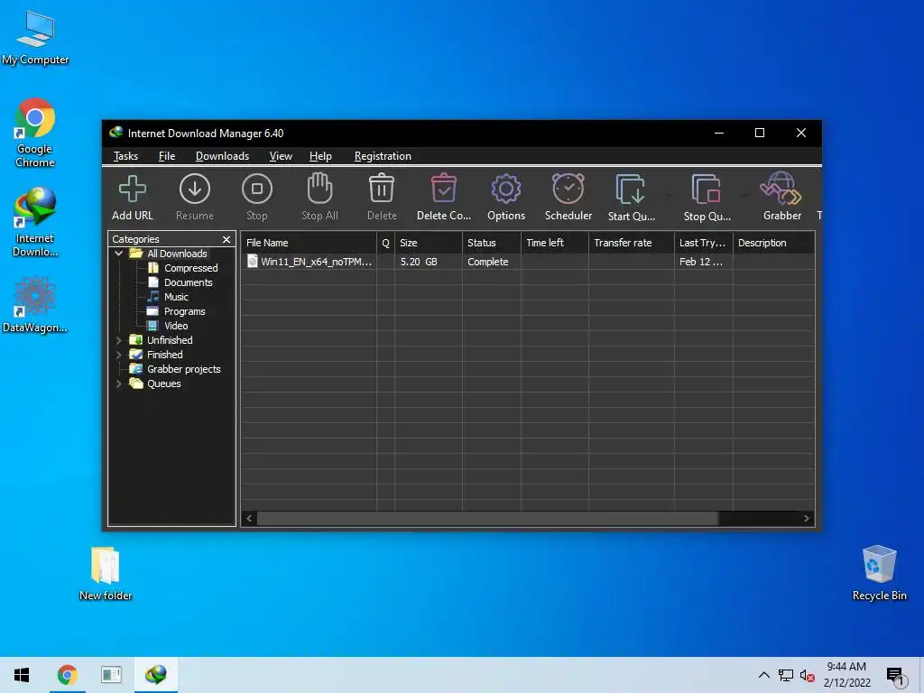This screenshot has height=693, width=924.
Task: Open the Start Queue dropdown arrow
Action: pyautogui.click(x=669, y=195)
